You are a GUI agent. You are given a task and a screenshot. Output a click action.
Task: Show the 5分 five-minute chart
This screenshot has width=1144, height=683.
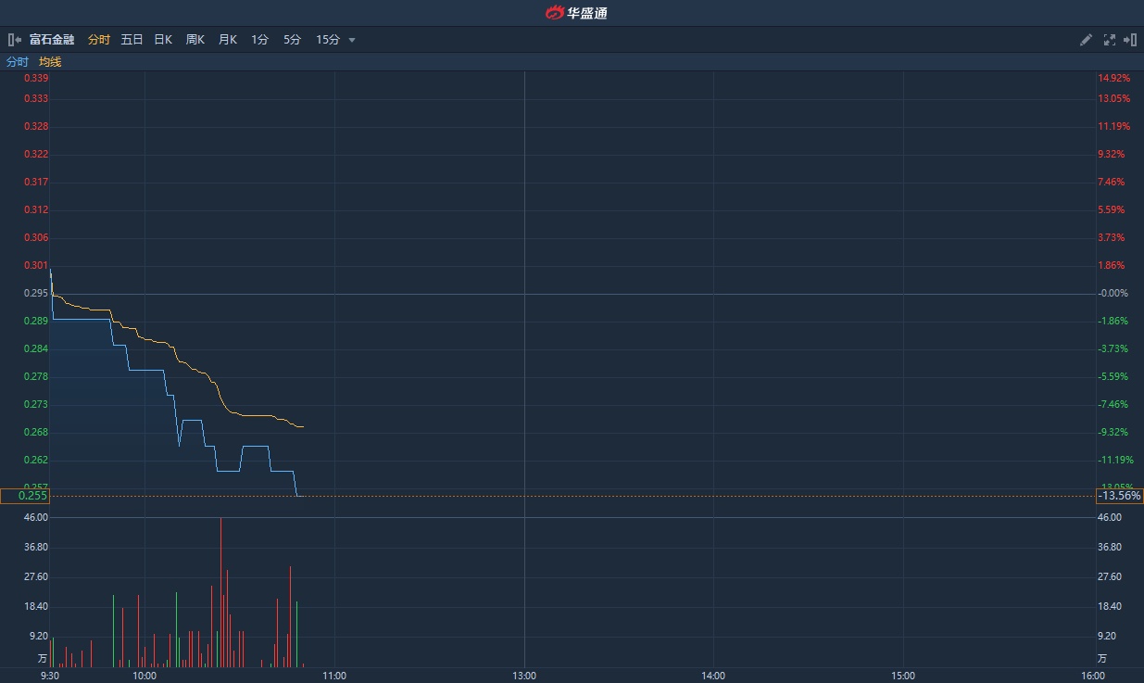292,40
